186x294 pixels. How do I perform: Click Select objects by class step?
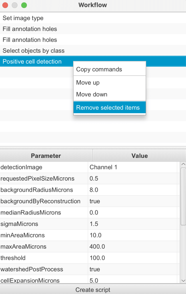34,51
